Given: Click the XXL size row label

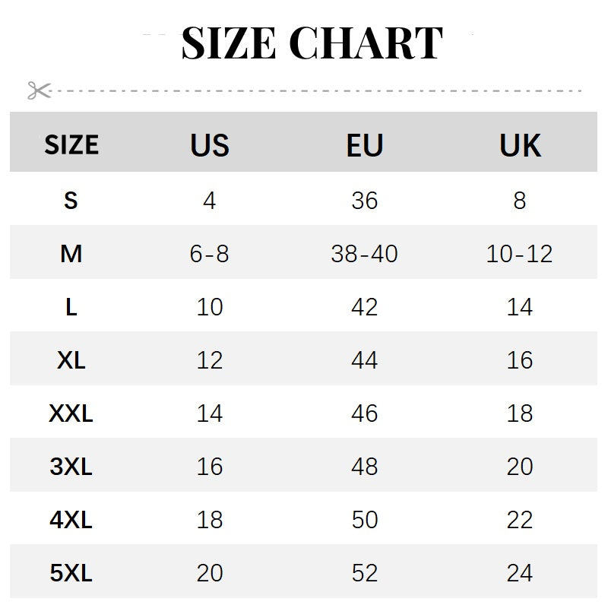Looking at the screenshot, I should click(x=71, y=413).
